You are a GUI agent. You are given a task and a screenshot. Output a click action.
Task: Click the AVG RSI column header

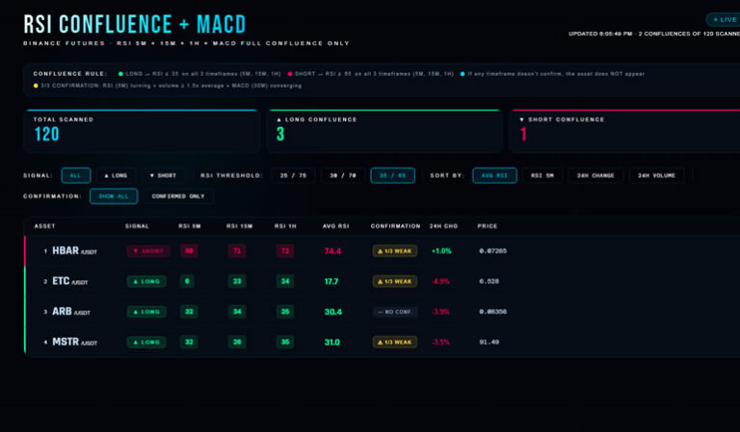pos(336,227)
